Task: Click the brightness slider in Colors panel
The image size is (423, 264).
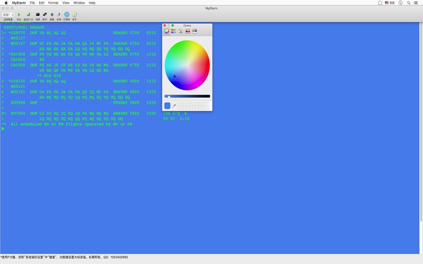Action: [x=187, y=96]
